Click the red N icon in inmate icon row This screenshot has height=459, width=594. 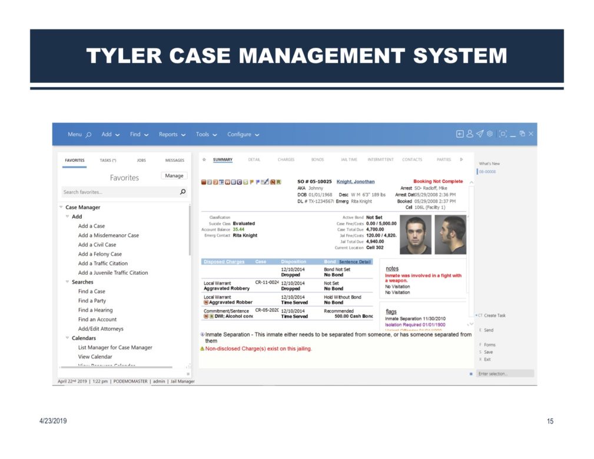click(x=272, y=182)
